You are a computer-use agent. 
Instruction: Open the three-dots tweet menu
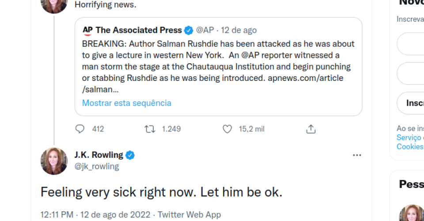(357, 155)
